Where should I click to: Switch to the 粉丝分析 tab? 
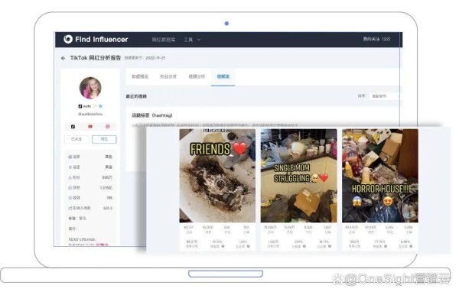(x=168, y=76)
